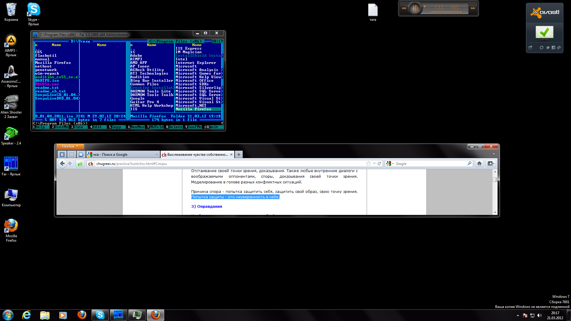
Task: Open 'Speaker - 2.4' desktop icon
Action: (11, 136)
